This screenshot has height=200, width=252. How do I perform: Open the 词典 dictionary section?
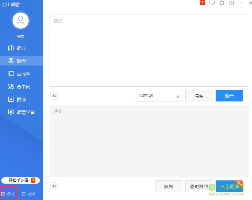[x=21, y=48]
